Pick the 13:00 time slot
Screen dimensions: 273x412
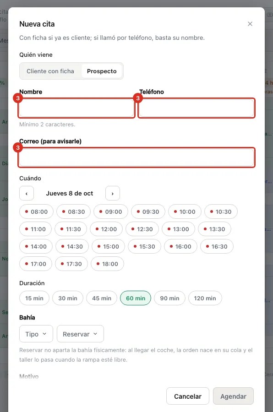pyautogui.click(x=178, y=229)
